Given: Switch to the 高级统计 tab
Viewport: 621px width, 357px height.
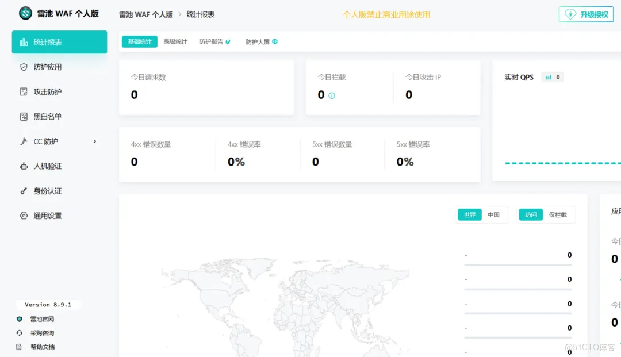Looking at the screenshot, I should [175, 41].
